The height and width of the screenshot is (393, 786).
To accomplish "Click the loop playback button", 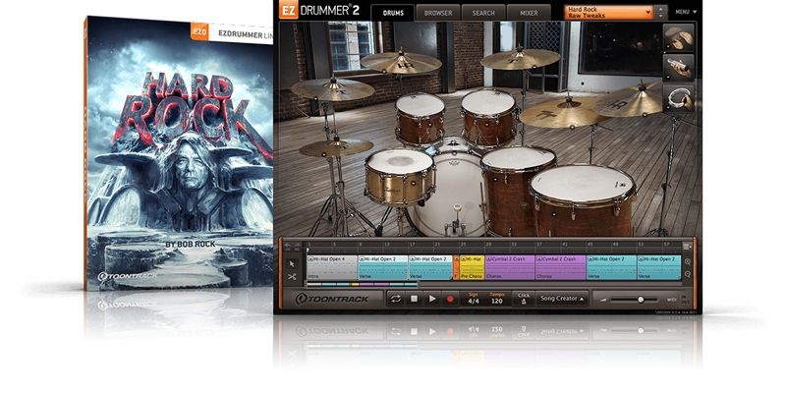I will (396, 298).
